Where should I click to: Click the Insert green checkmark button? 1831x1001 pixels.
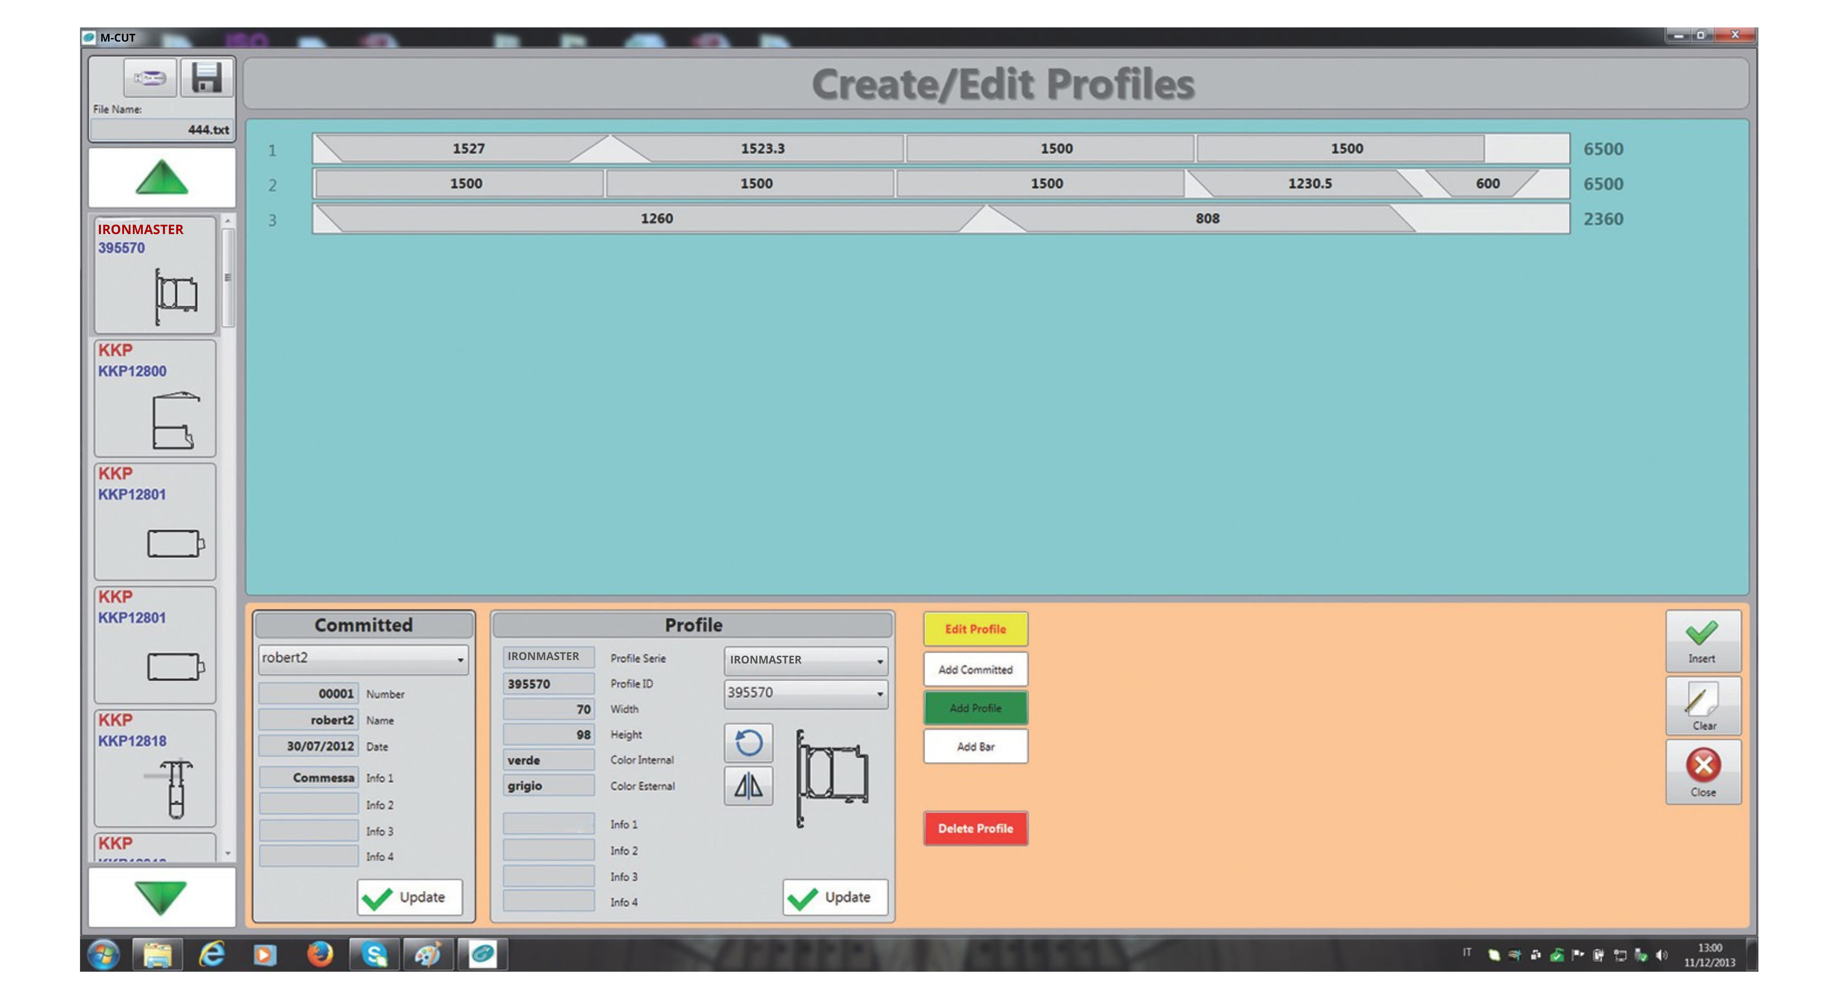(1703, 641)
